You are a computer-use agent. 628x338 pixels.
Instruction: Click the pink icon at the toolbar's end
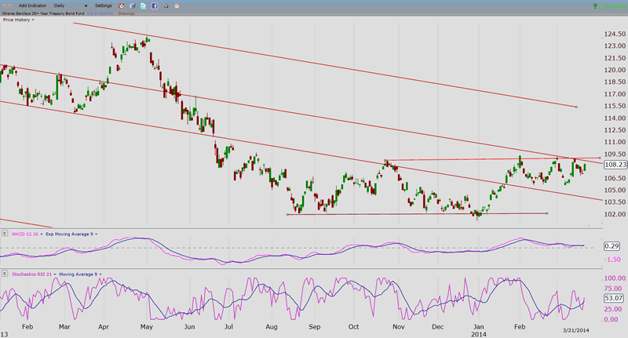pyautogui.click(x=177, y=5)
